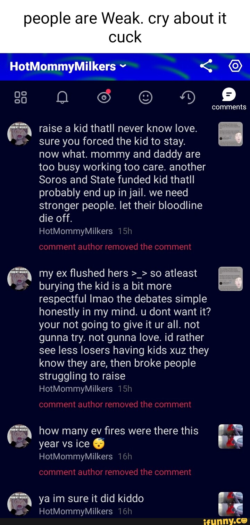Tap HotMommyMilkers username under the 'ev fires' comment

click(76, 457)
